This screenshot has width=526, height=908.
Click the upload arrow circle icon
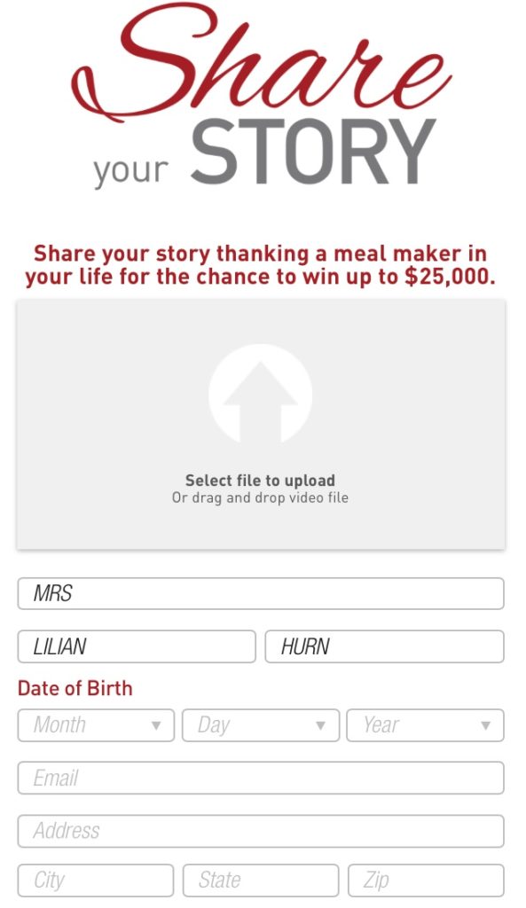click(x=261, y=395)
